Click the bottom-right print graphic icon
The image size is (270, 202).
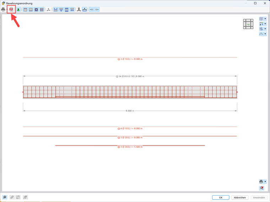click(261, 181)
